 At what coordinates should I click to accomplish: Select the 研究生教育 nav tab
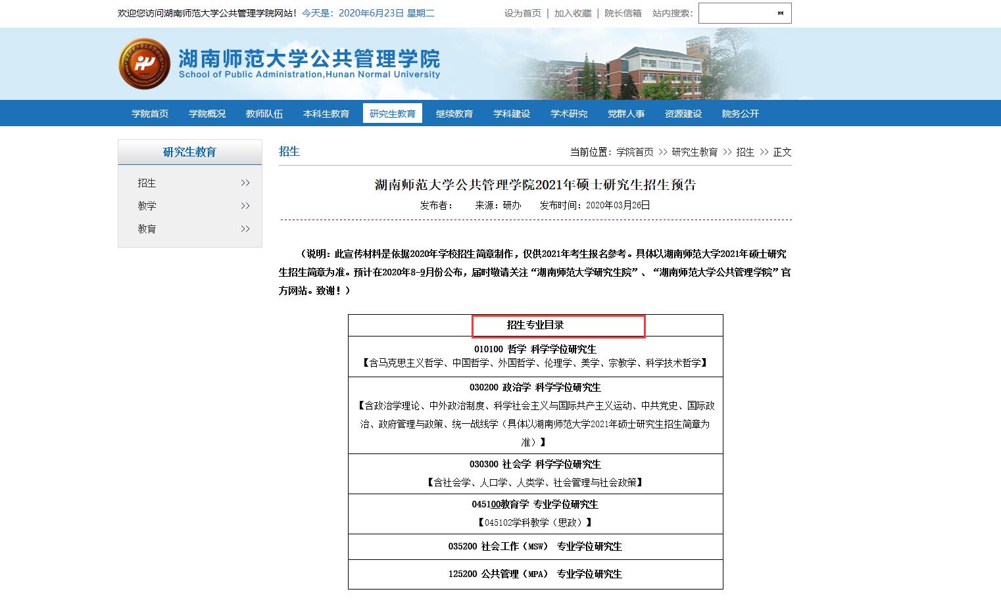(393, 114)
